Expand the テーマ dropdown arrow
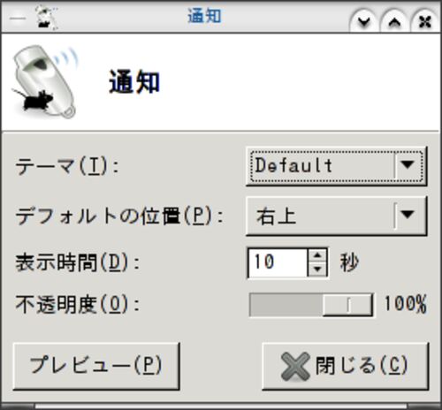Viewport: 442px width, 410px height. pos(408,165)
